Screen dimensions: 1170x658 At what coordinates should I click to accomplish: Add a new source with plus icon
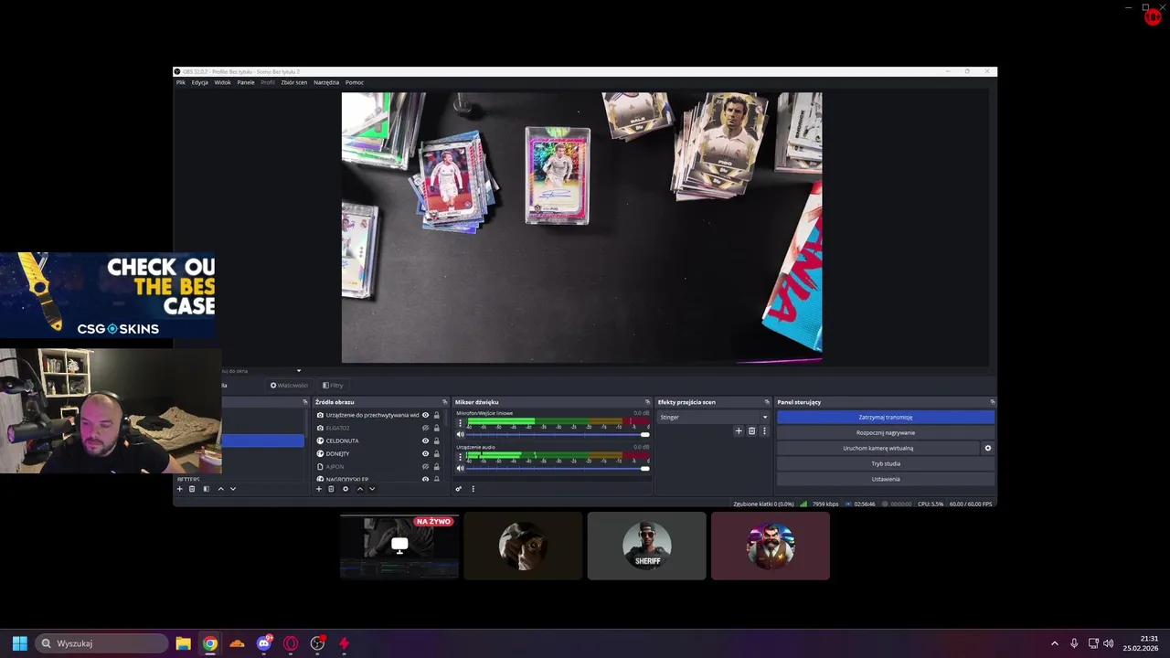tap(319, 489)
